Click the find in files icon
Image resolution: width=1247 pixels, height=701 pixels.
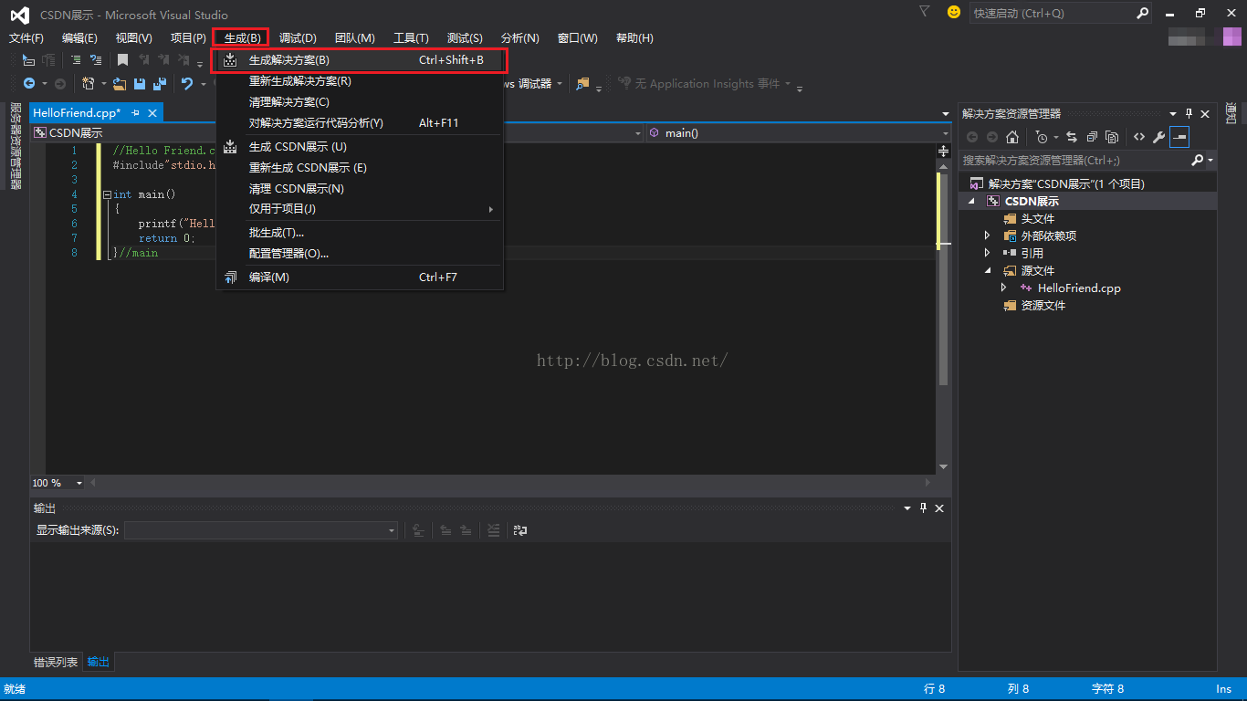tap(582, 84)
